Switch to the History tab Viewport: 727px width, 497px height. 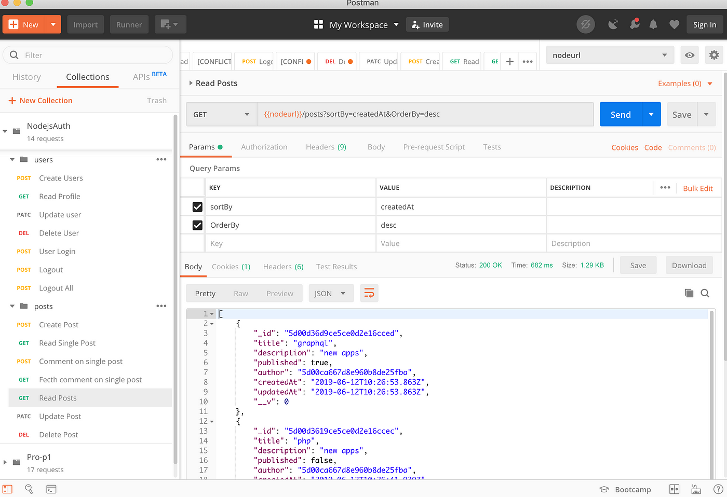point(26,77)
